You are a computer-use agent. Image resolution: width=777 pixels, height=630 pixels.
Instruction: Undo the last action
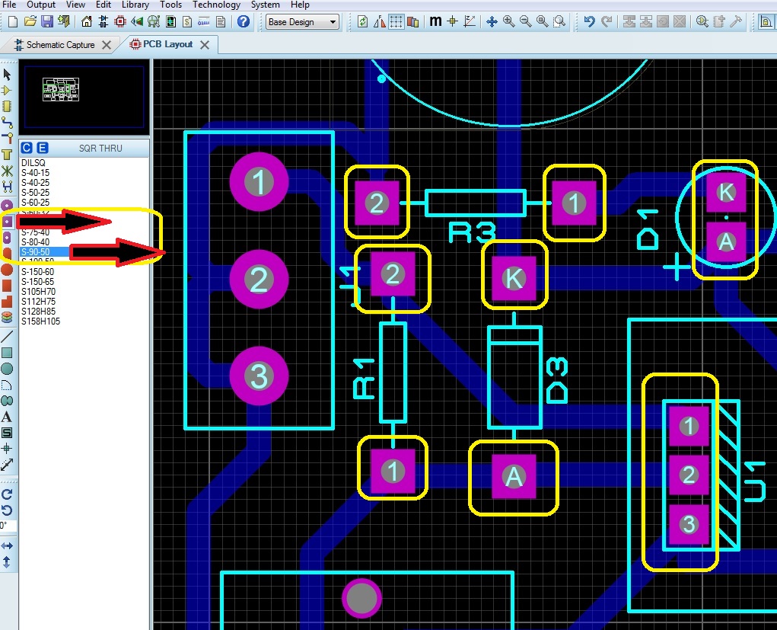[589, 21]
